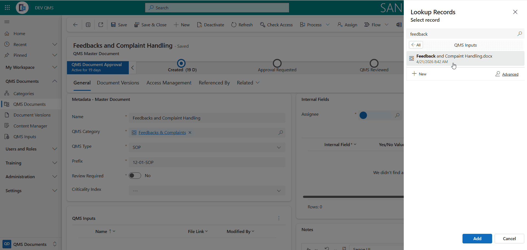Open the Criticality Index dropdown
The image size is (527, 250).
[207, 191]
